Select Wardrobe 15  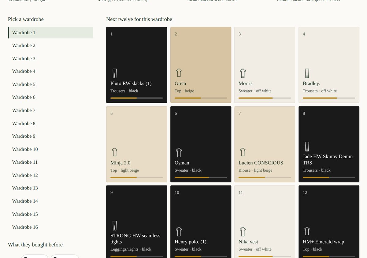(x=50, y=214)
